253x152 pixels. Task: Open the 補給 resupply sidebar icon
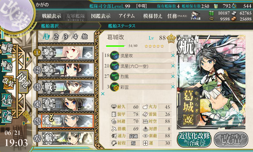tap(6, 65)
